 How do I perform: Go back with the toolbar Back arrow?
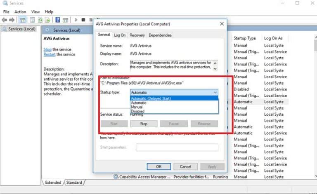coord(4,20)
